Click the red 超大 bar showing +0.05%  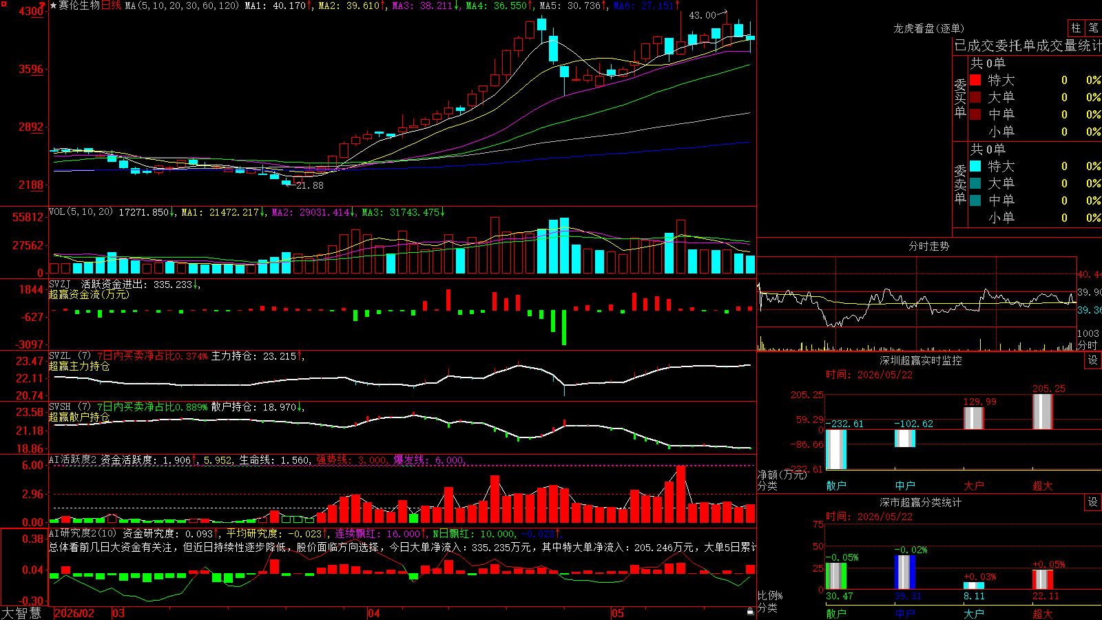click(1043, 579)
